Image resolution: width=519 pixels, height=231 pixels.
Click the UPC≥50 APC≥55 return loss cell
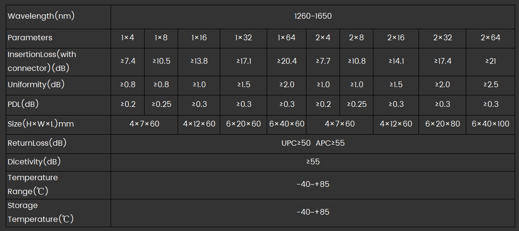pos(313,143)
